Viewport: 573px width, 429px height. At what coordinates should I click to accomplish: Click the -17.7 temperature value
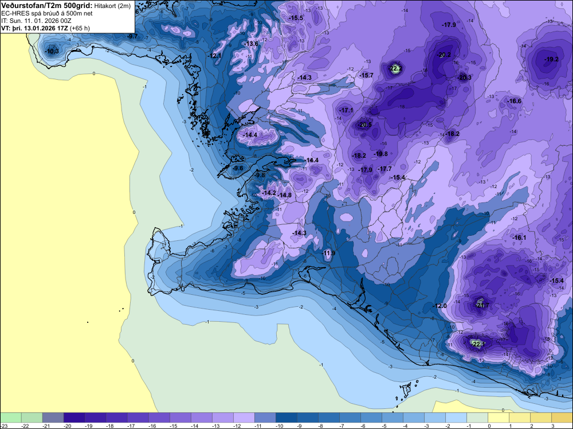click(x=385, y=169)
